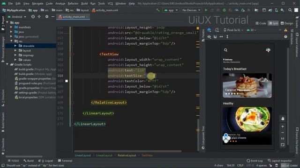Click the white color swatch on line 165
Screen dimensions: 300x168
click(x=67, y=81)
